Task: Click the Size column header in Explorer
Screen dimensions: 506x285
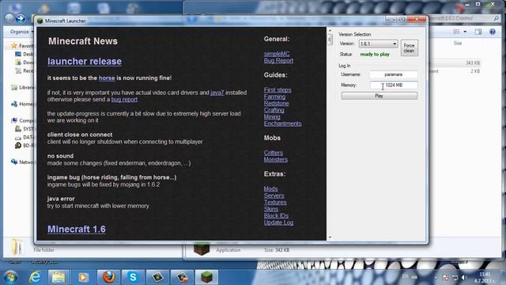Action: [x=458, y=43]
